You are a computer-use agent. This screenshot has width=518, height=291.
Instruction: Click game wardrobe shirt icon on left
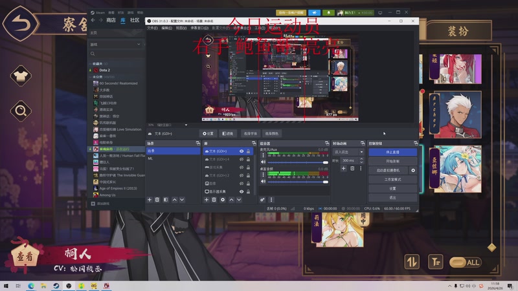click(x=21, y=76)
